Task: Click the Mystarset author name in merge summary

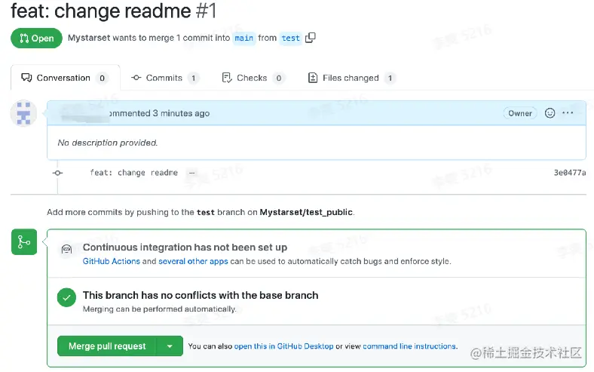Action: pyautogui.click(x=89, y=38)
